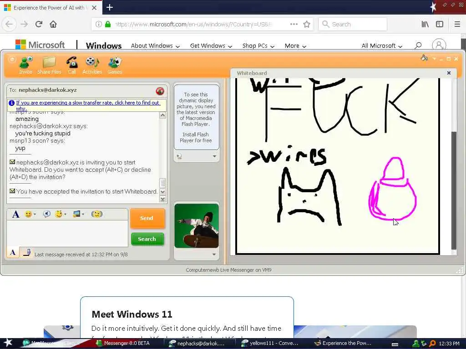
Task: Switch to yellows111 conversation taskbar window
Action: [270, 343]
